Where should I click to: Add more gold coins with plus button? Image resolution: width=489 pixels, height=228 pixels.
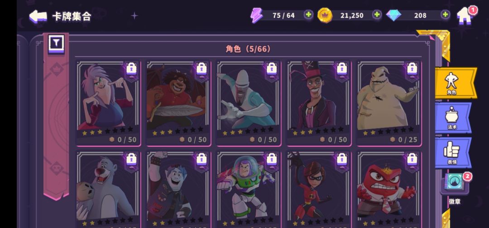377,14
